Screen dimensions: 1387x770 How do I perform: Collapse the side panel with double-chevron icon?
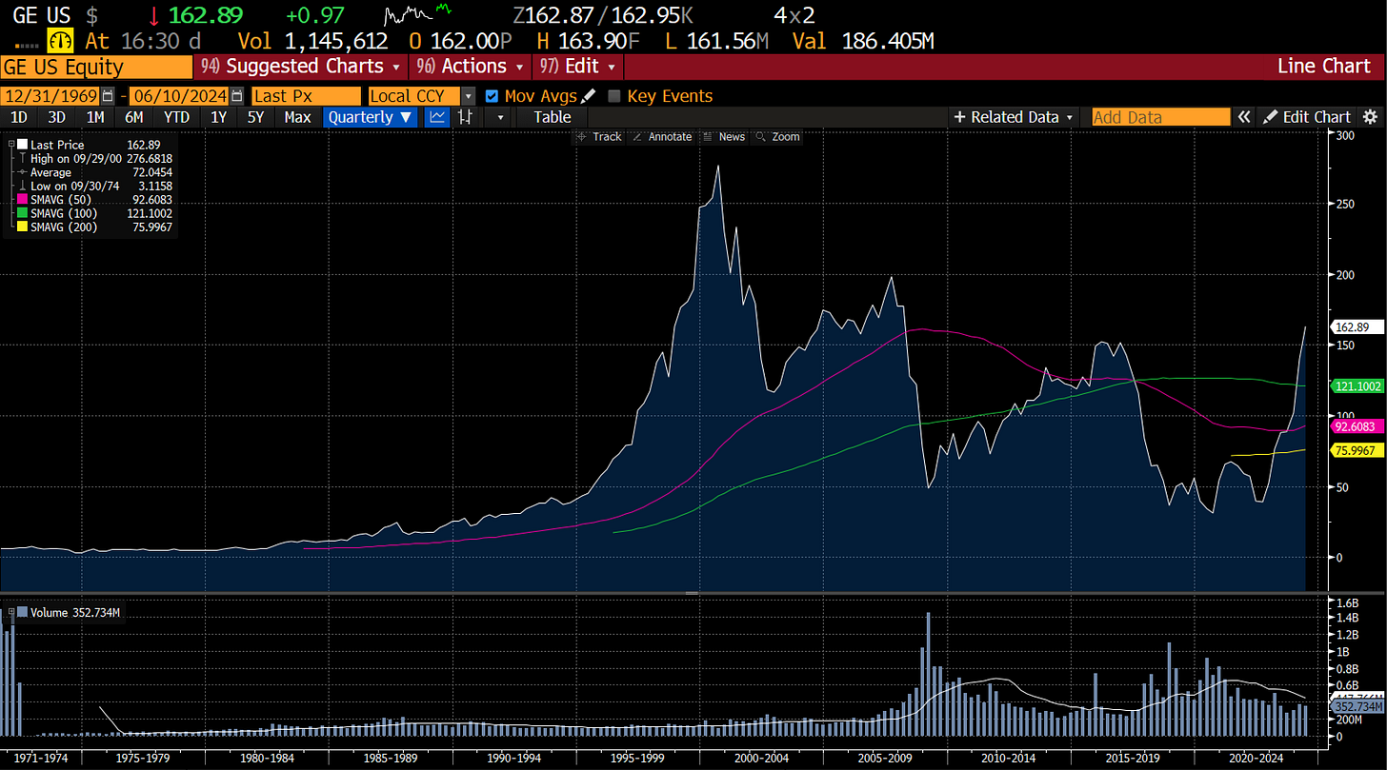1243,117
